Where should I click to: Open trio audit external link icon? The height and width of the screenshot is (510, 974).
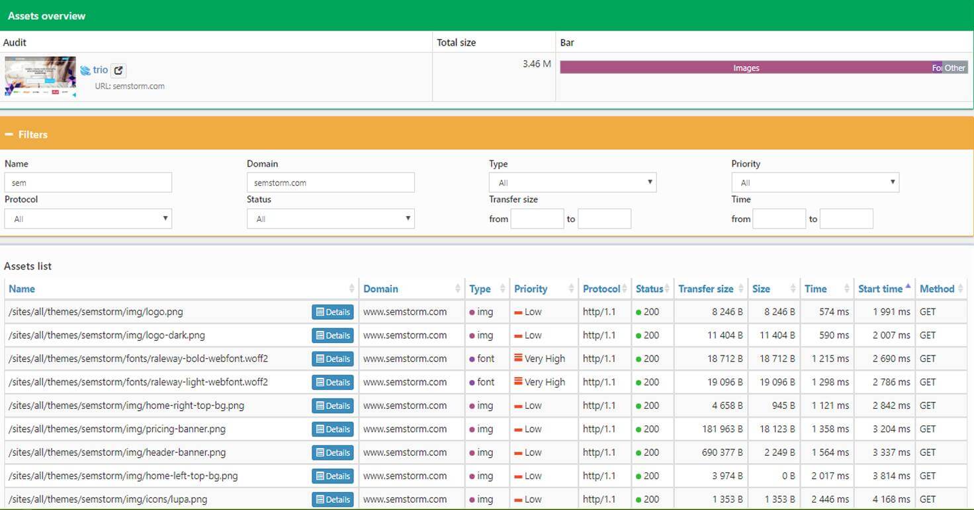118,70
